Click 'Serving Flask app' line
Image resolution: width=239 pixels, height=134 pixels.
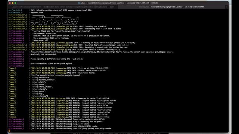coord(61,31)
